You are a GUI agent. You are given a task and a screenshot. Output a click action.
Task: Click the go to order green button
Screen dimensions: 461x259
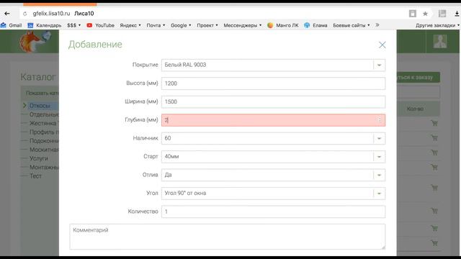[x=418, y=77]
